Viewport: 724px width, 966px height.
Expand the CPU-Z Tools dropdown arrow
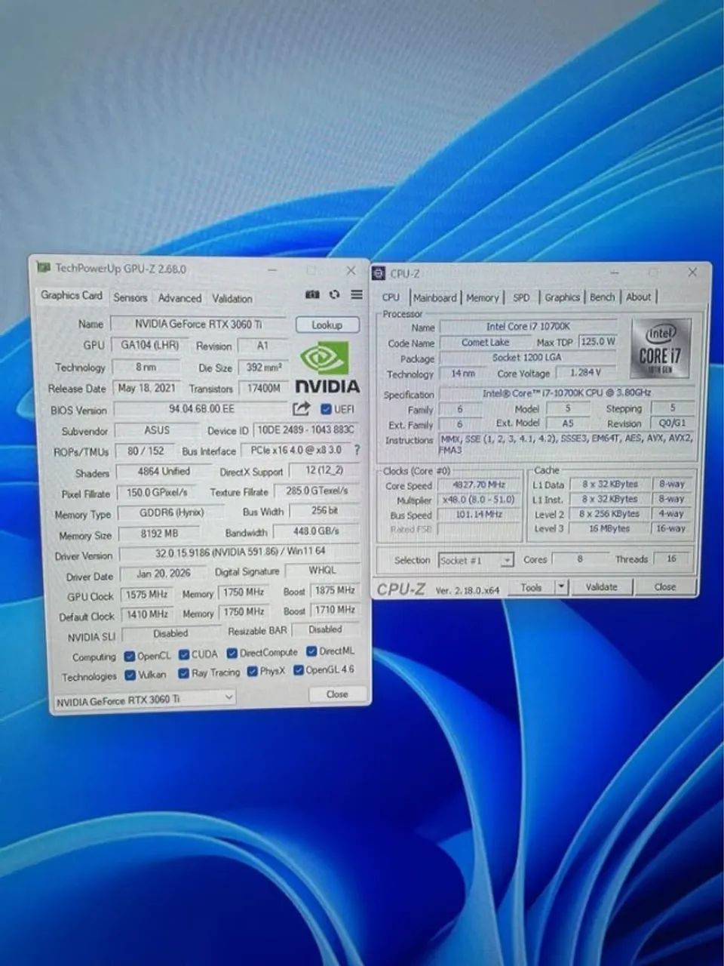(560, 586)
